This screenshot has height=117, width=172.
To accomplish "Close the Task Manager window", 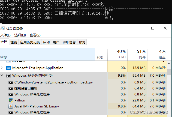I will click(x=165, y=28).
